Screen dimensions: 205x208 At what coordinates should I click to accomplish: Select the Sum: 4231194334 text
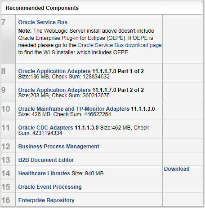click(x=40, y=133)
